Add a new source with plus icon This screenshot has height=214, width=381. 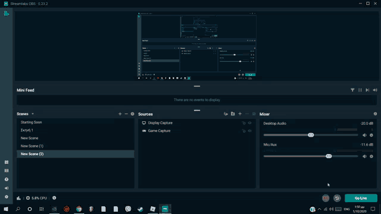pos(240,114)
